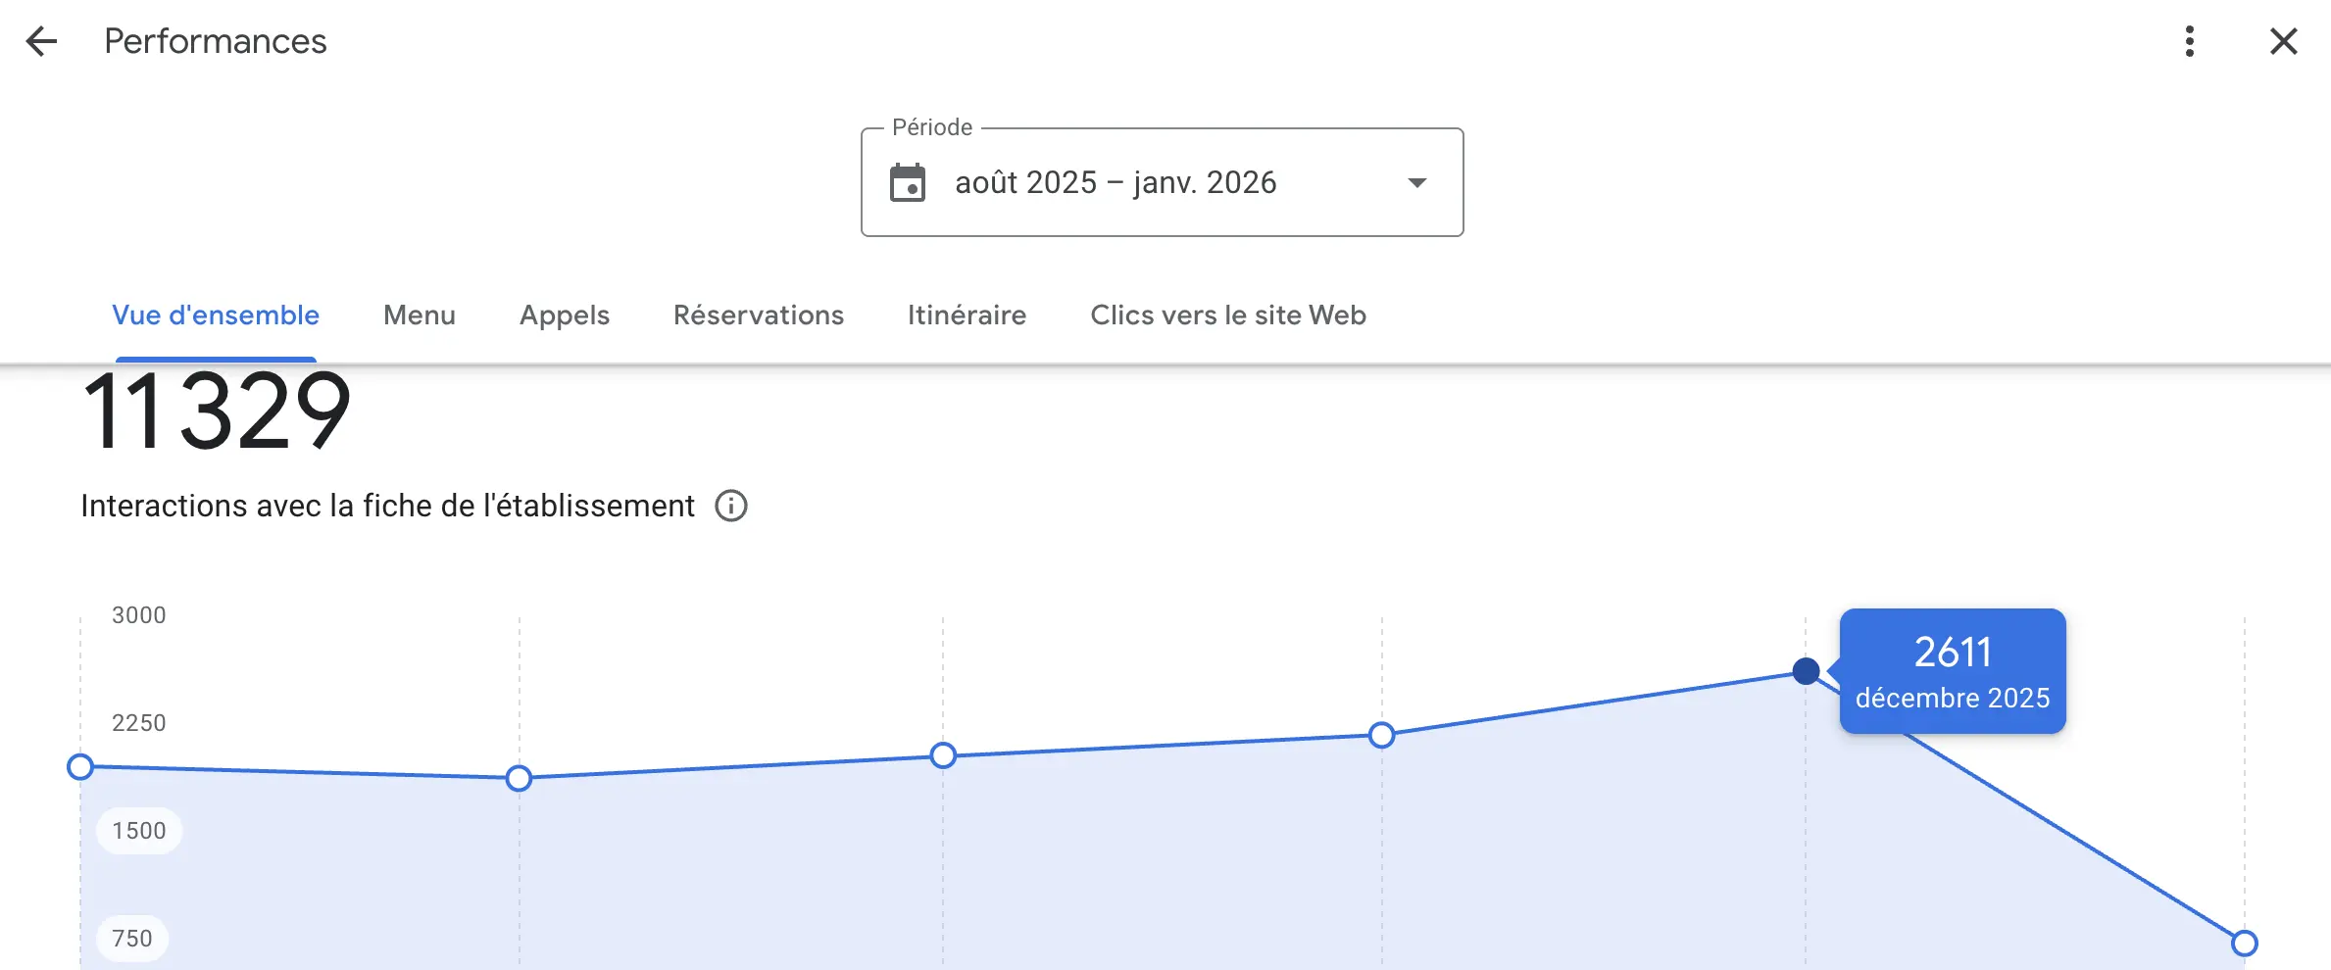Select the fourth chart data point

coord(1381,735)
